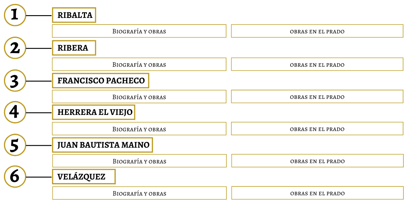View Obras en el Prado for Ribalta
Image resolution: width=414 pixels, height=211 pixels.
click(x=317, y=31)
